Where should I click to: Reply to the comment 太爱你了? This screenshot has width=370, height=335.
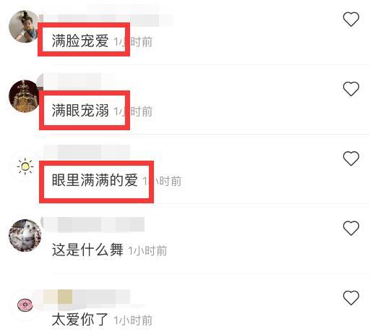point(80,319)
